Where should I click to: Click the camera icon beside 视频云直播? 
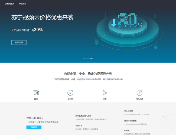(x=41, y=118)
